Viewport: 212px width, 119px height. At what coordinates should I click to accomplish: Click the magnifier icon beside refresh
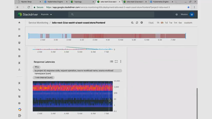point(132,23)
